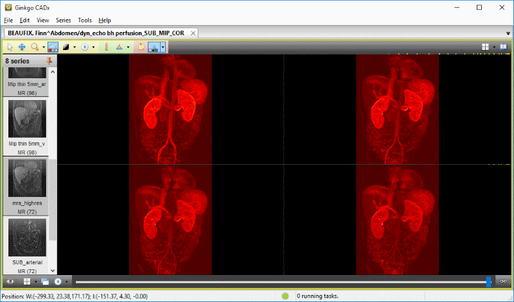Click the bottom-right MIP image viewport

tap(397, 219)
